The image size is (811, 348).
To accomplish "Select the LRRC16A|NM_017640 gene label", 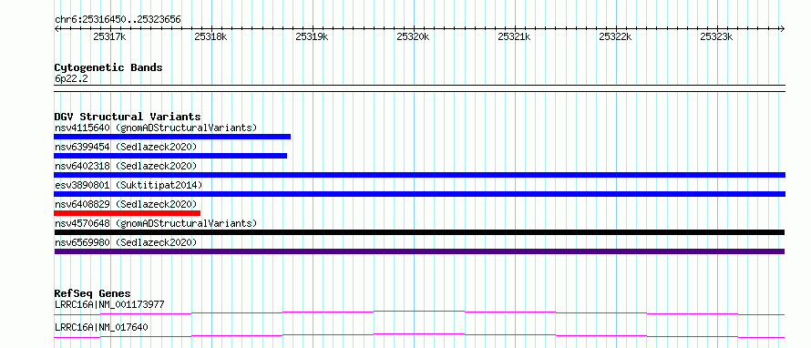I will click(x=102, y=327).
